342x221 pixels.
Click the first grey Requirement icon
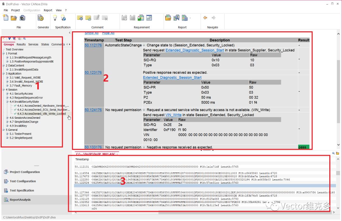click(x=124, y=18)
